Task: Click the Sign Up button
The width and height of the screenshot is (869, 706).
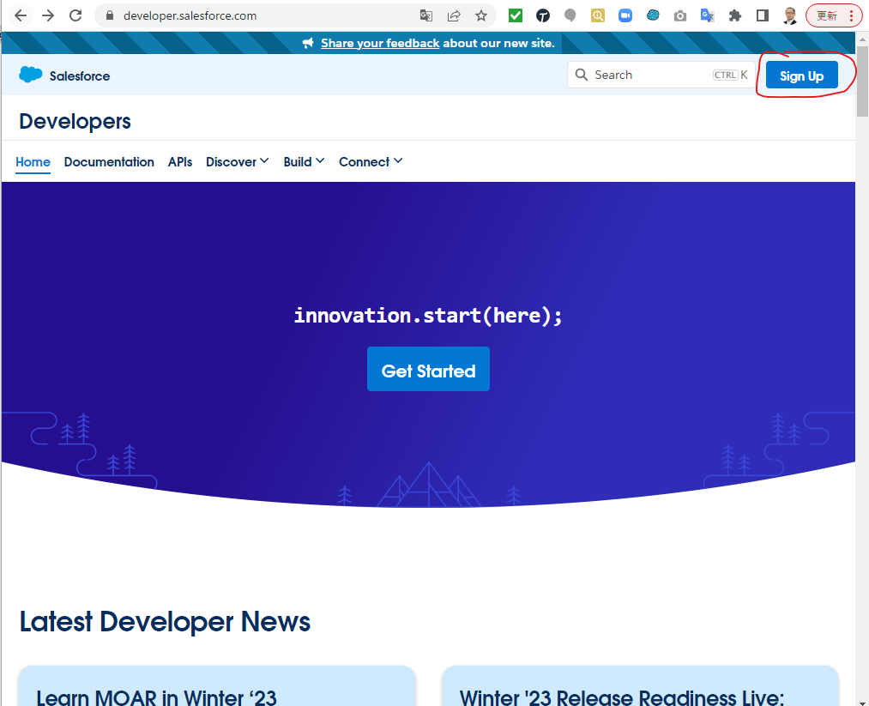Action: [801, 75]
